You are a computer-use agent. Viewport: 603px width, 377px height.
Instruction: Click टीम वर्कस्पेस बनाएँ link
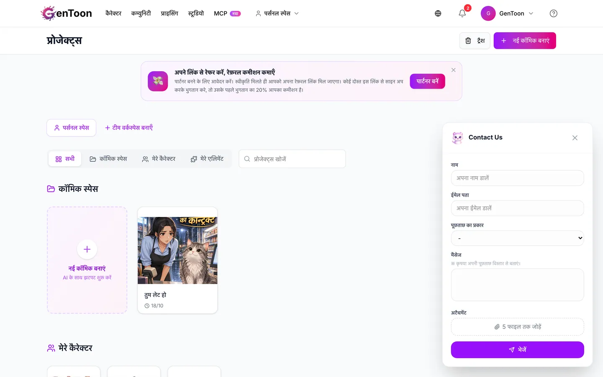point(129,128)
